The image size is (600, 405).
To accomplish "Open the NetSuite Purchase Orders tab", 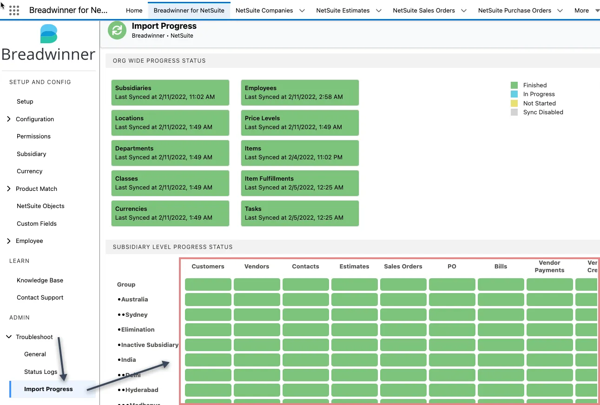I will click(514, 10).
